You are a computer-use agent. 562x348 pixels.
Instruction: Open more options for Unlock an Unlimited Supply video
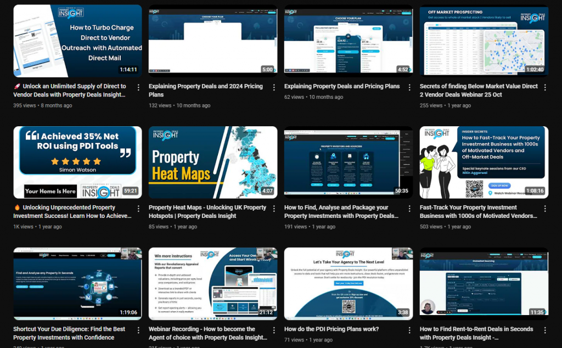pyautogui.click(x=138, y=87)
